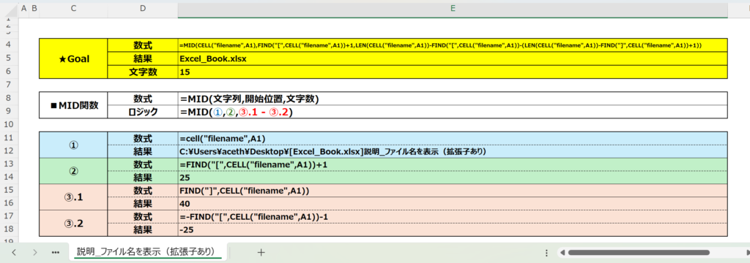This screenshot has width=750, height=263.
Task: Click the 結果 label in row 5
Action: pos(143,58)
